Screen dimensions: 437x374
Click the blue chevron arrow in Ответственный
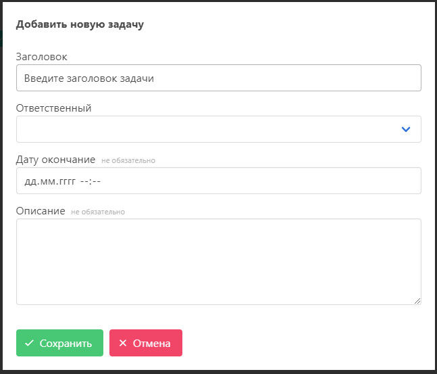(x=405, y=129)
